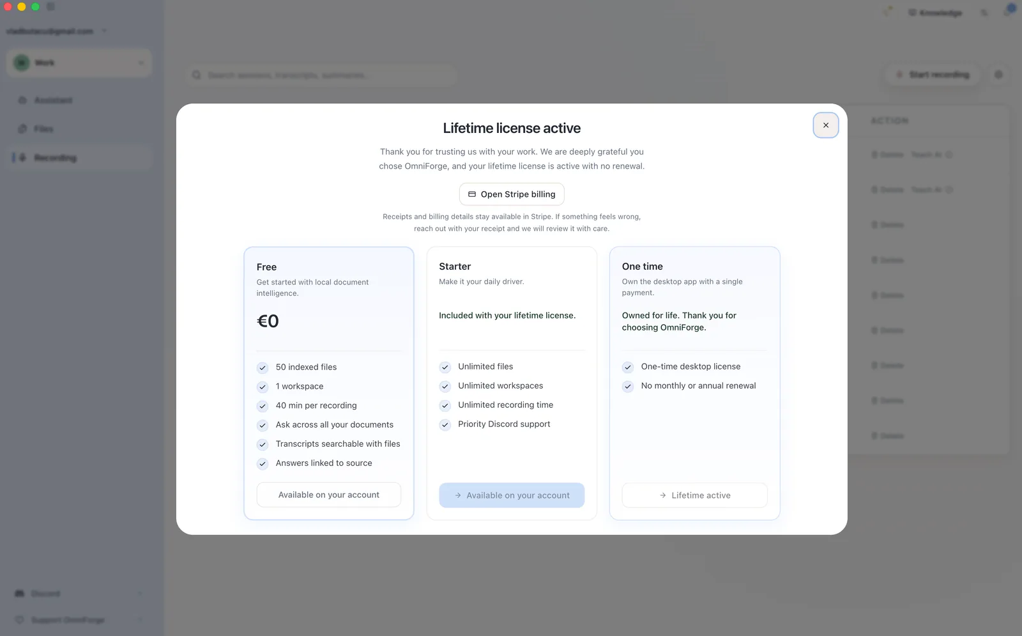Click the arrow icon in Starter plan button
The width and height of the screenshot is (1022, 636).
pyautogui.click(x=458, y=495)
